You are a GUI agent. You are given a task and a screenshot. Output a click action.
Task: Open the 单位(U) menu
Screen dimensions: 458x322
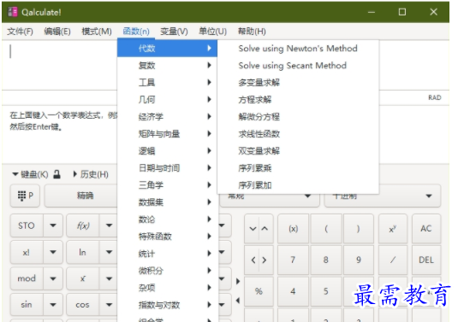(x=212, y=32)
